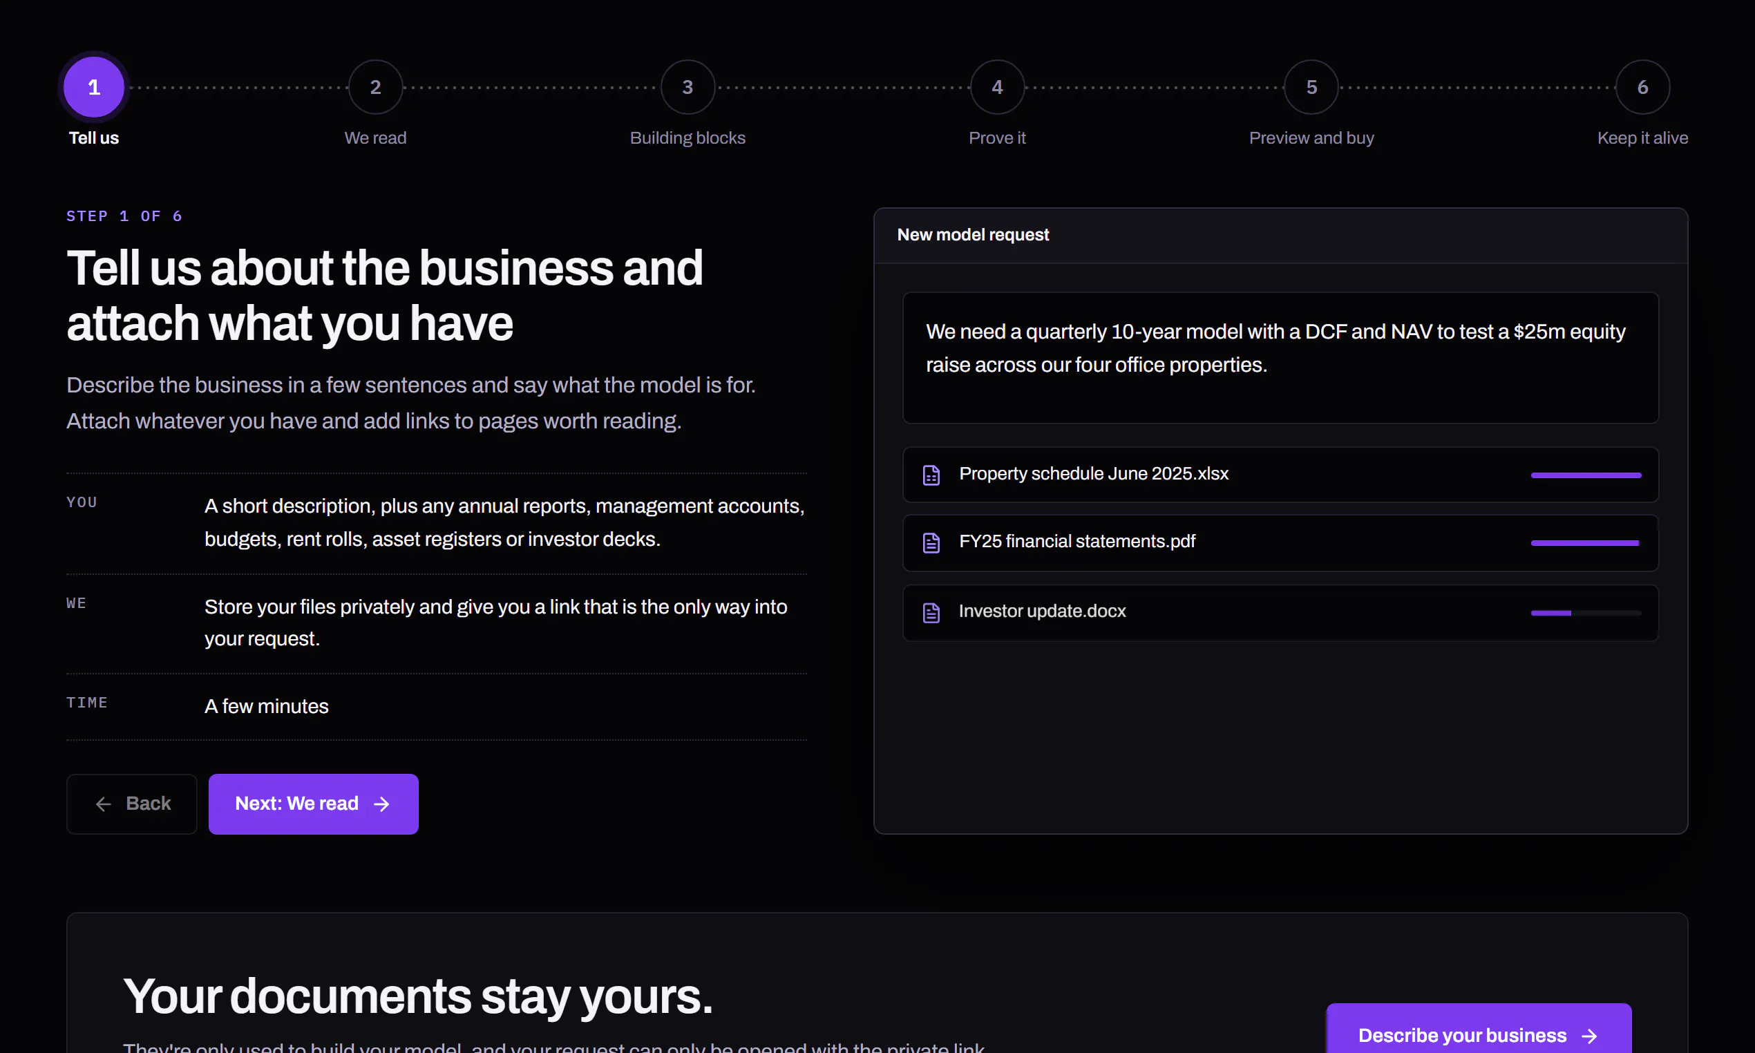Click the upload progress bar for FY25 financial statements

(x=1586, y=543)
